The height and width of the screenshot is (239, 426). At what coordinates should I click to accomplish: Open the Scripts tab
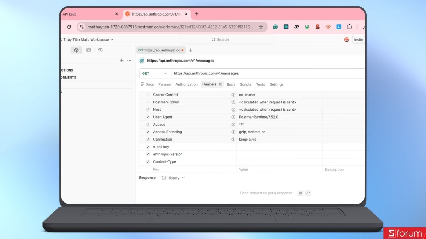[x=245, y=84]
